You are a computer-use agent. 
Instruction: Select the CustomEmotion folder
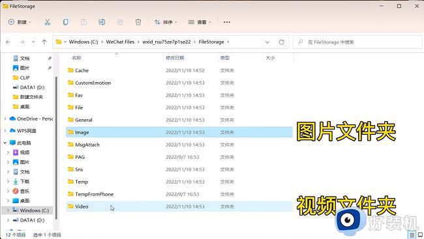[179, 83]
